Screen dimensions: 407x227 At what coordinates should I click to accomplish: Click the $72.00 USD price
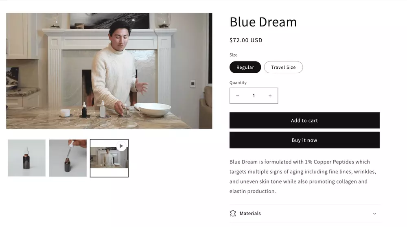(246, 40)
